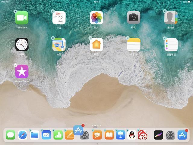Tap the X badge on Mail in dock

(42, 130)
